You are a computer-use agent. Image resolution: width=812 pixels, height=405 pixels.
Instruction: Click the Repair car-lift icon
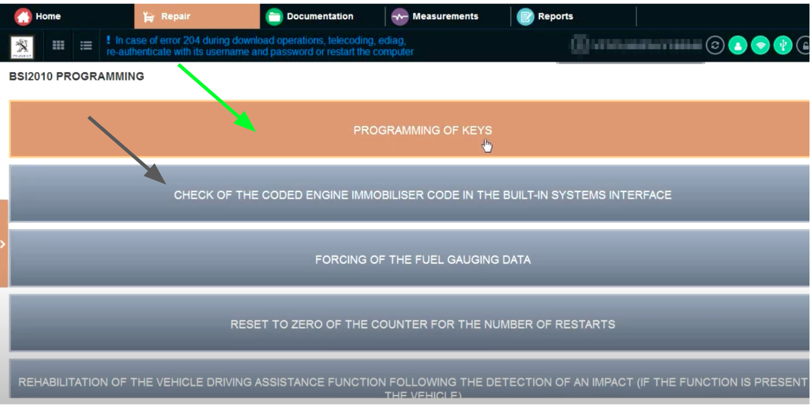click(148, 17)
